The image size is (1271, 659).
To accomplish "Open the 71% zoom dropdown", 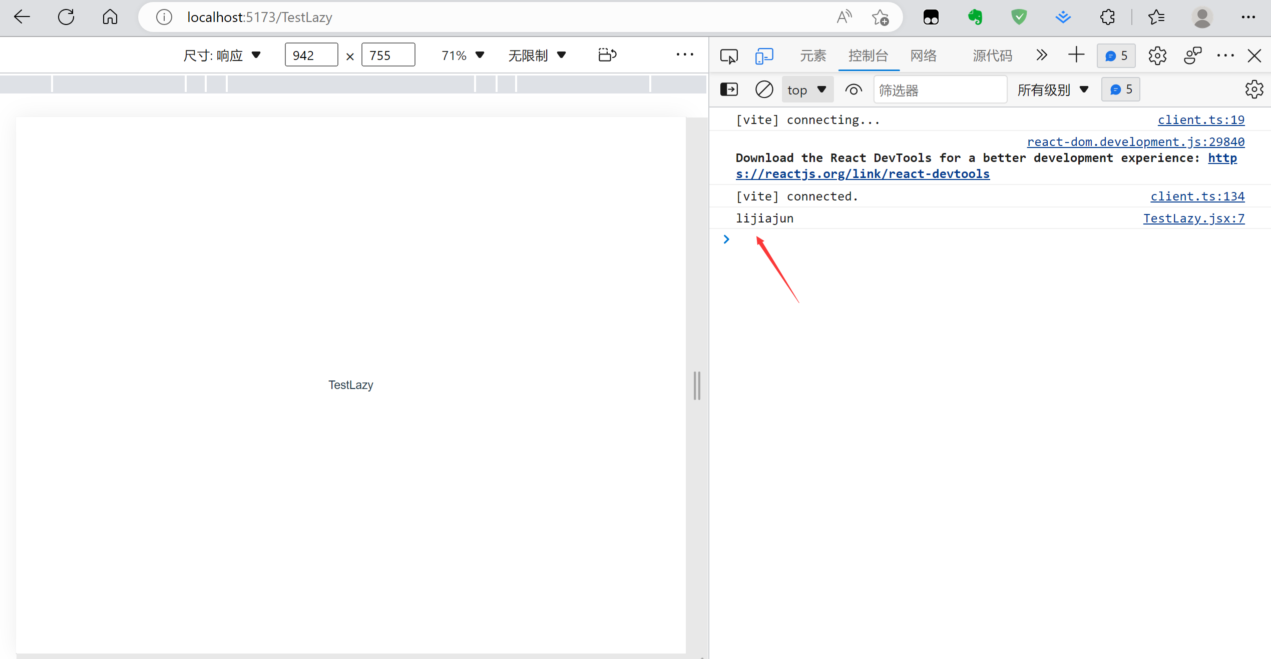I will 463,55.
